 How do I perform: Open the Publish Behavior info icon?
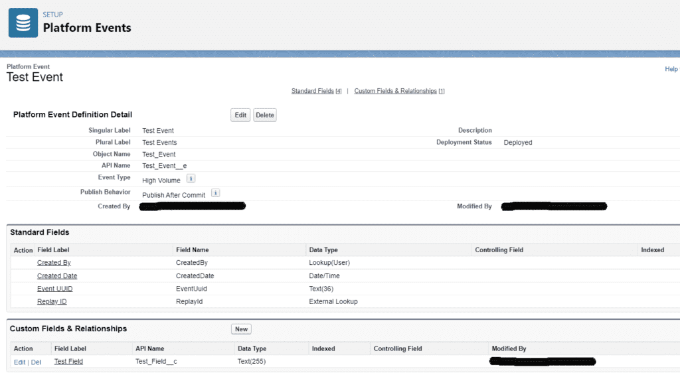click(216, 193)
